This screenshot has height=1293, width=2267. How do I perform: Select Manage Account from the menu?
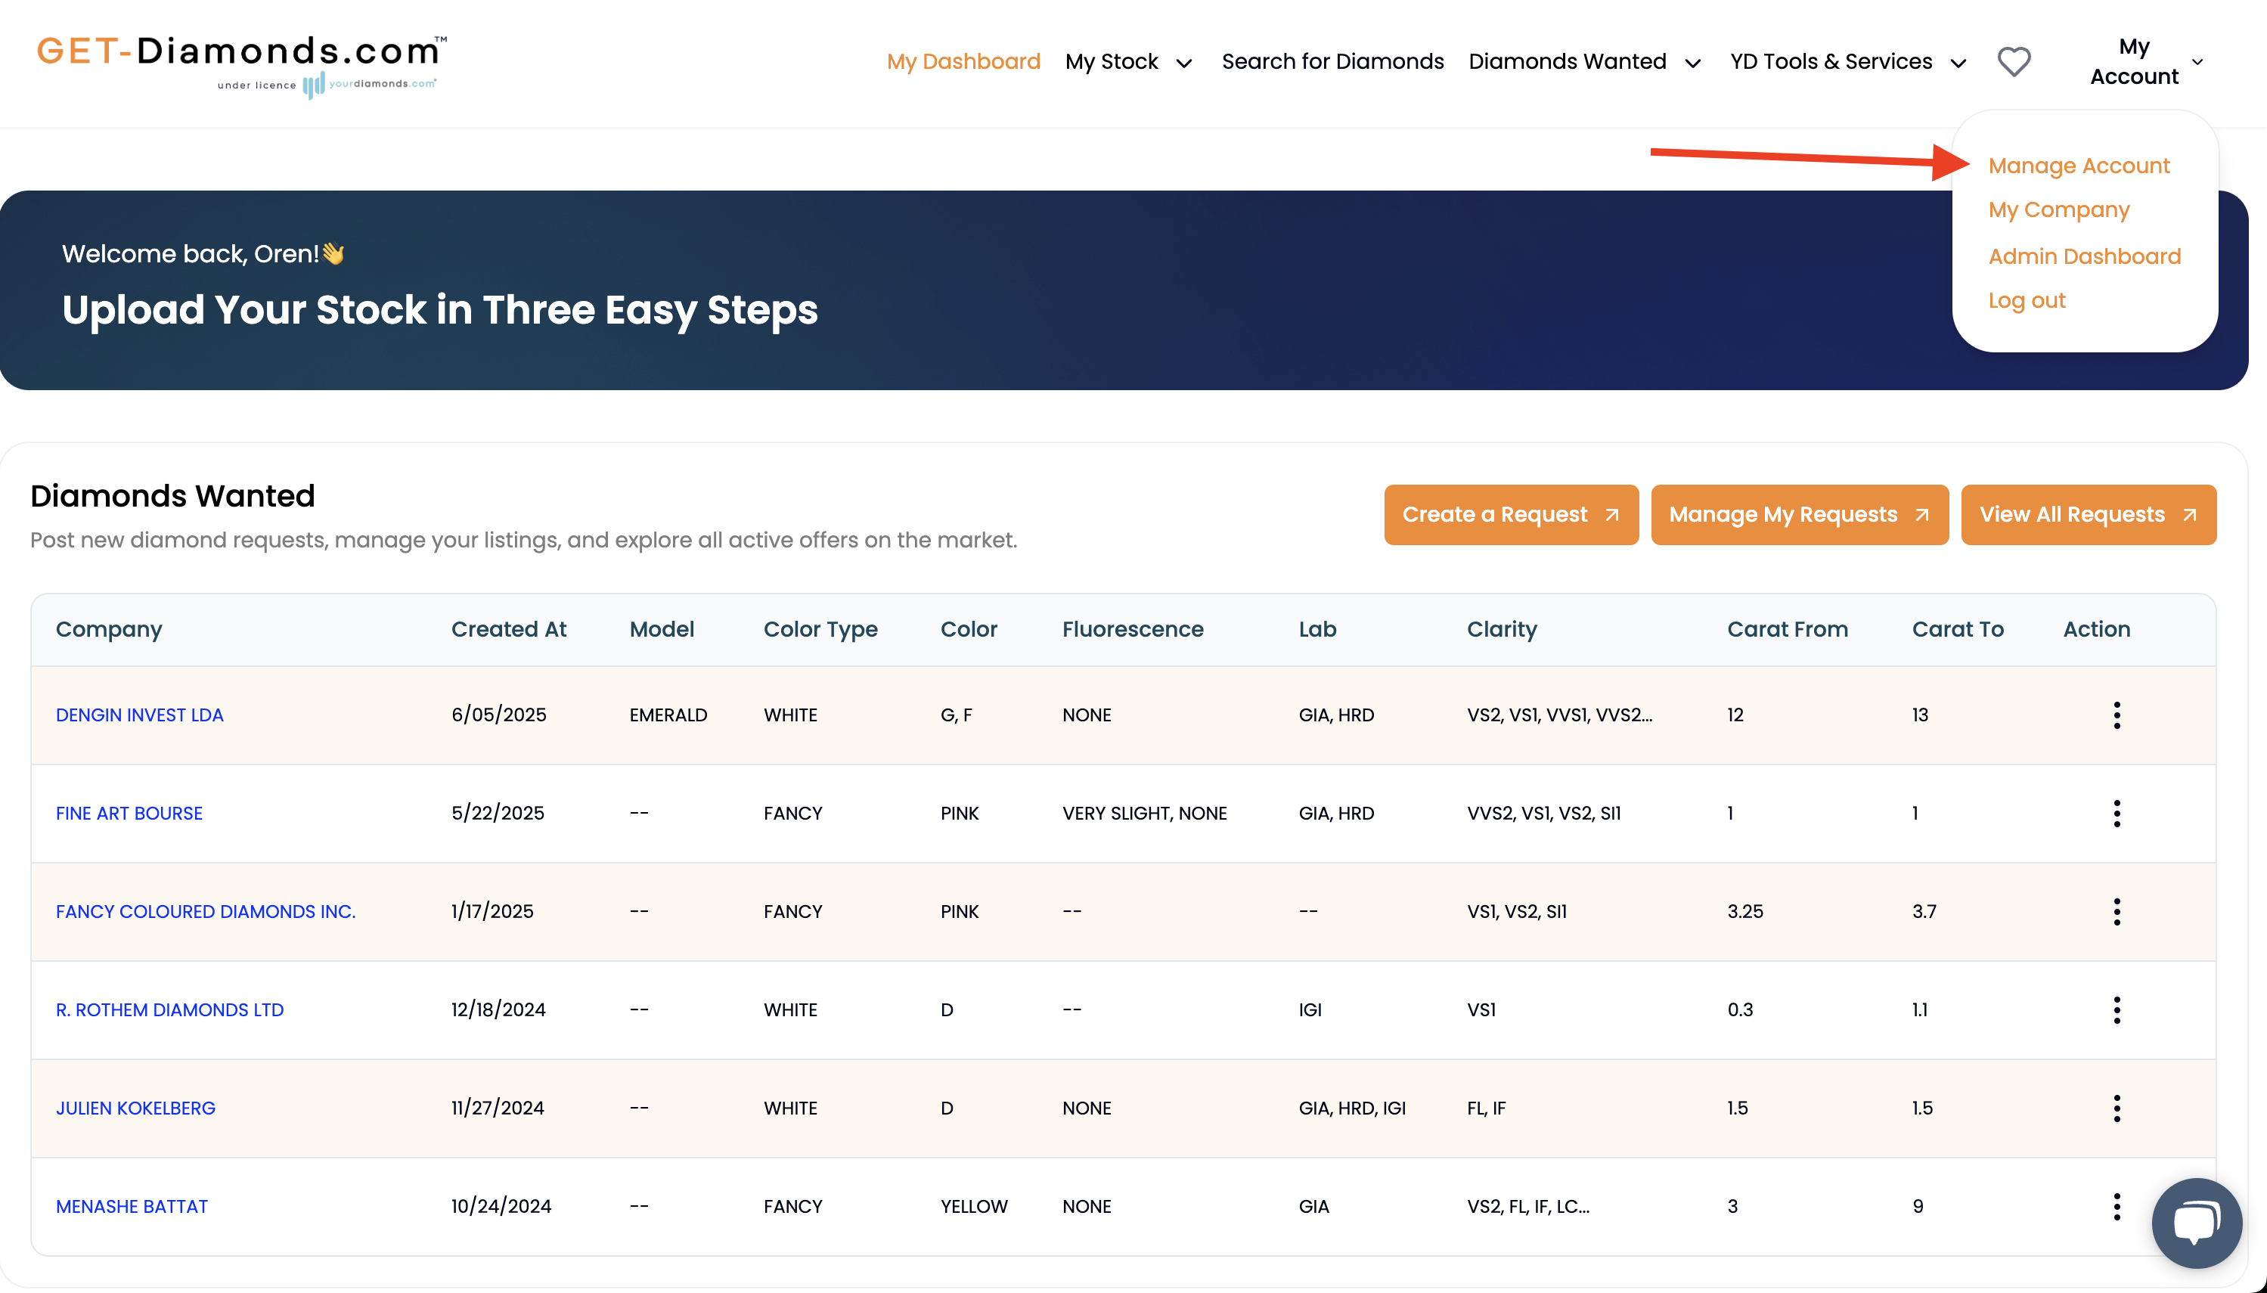click(x=2079, y=166)
